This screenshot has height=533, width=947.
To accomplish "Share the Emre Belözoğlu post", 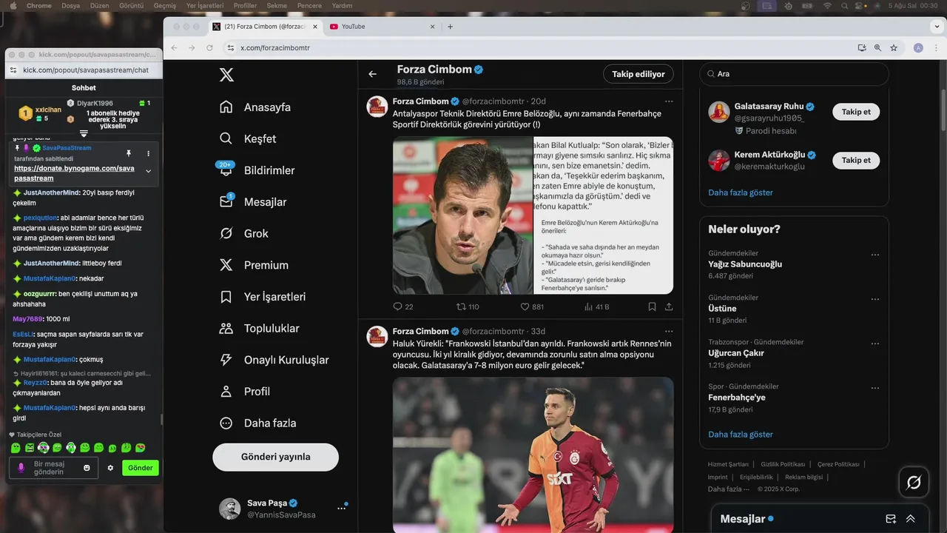I will coord(669,306).
